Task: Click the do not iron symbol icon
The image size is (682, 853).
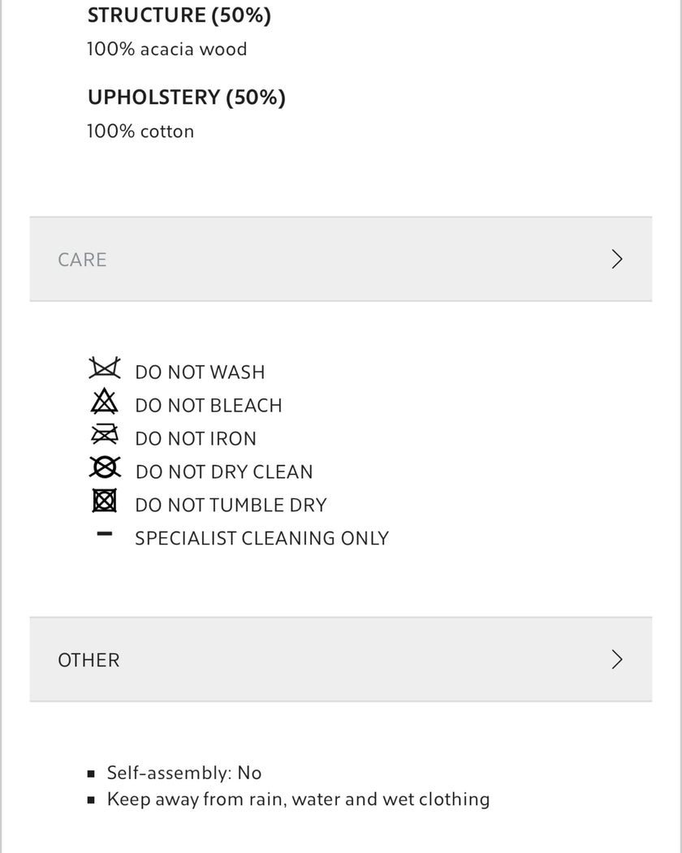Action: click(105, 436)
